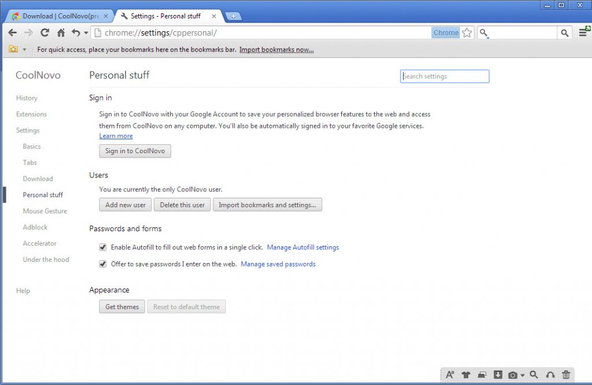Switch to the Download | CoolNovo tab
The width and height of the screenshot is (592, 385).
click(x=60, y=16)
